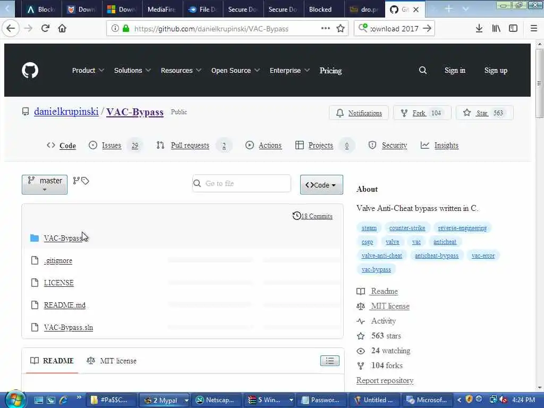
Task: Open Internet Explorer quick launch icon
Action: coord(64,400)
